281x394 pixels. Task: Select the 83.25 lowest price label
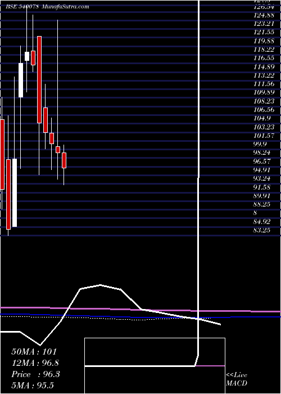tap(262, 230)
